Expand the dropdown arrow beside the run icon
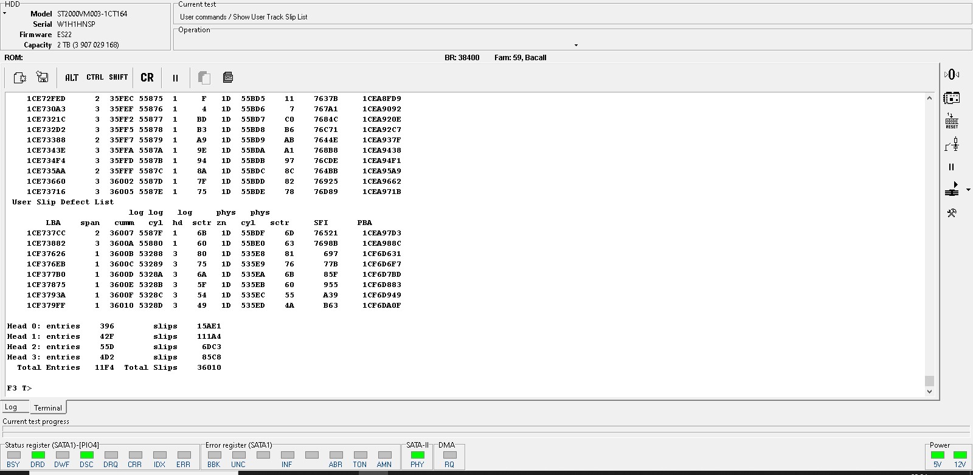 coord(968,190)
